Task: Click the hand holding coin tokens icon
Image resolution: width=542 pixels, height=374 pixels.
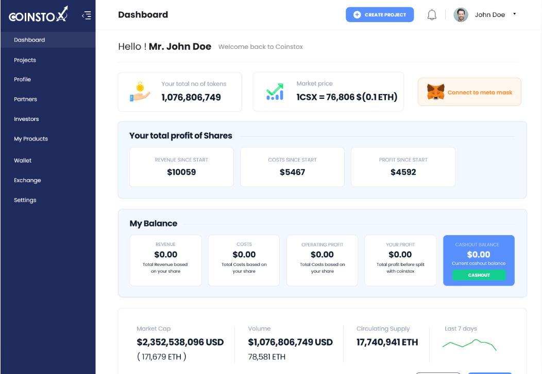Action: (x=140, y=92)
